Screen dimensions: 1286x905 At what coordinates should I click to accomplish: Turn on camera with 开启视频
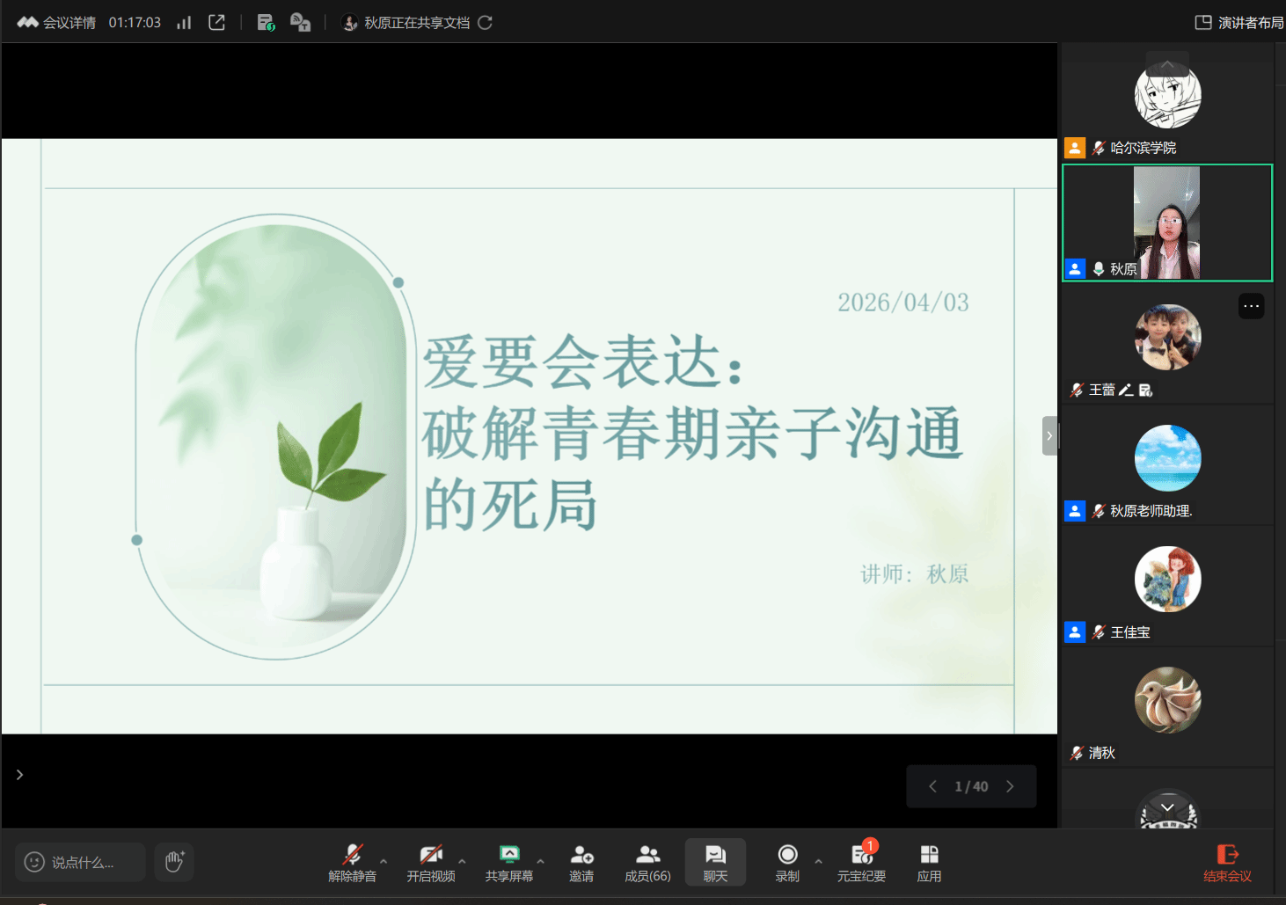click(430, 862)
